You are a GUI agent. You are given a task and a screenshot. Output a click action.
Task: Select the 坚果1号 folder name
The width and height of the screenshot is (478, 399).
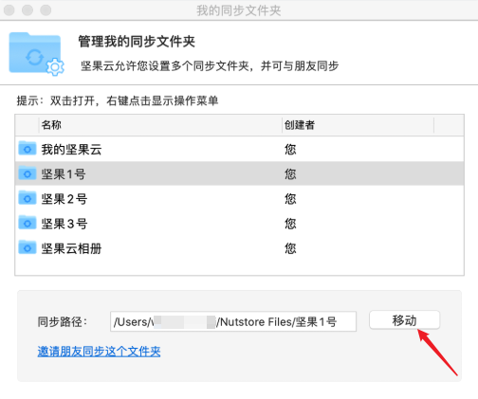pos(64,174)
